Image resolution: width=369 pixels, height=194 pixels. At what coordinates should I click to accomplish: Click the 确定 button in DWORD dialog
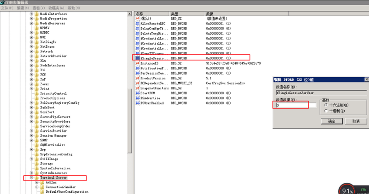pyautogui.click(x=332, y=121)
